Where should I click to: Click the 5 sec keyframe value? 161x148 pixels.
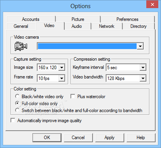[x=112, y=68]
